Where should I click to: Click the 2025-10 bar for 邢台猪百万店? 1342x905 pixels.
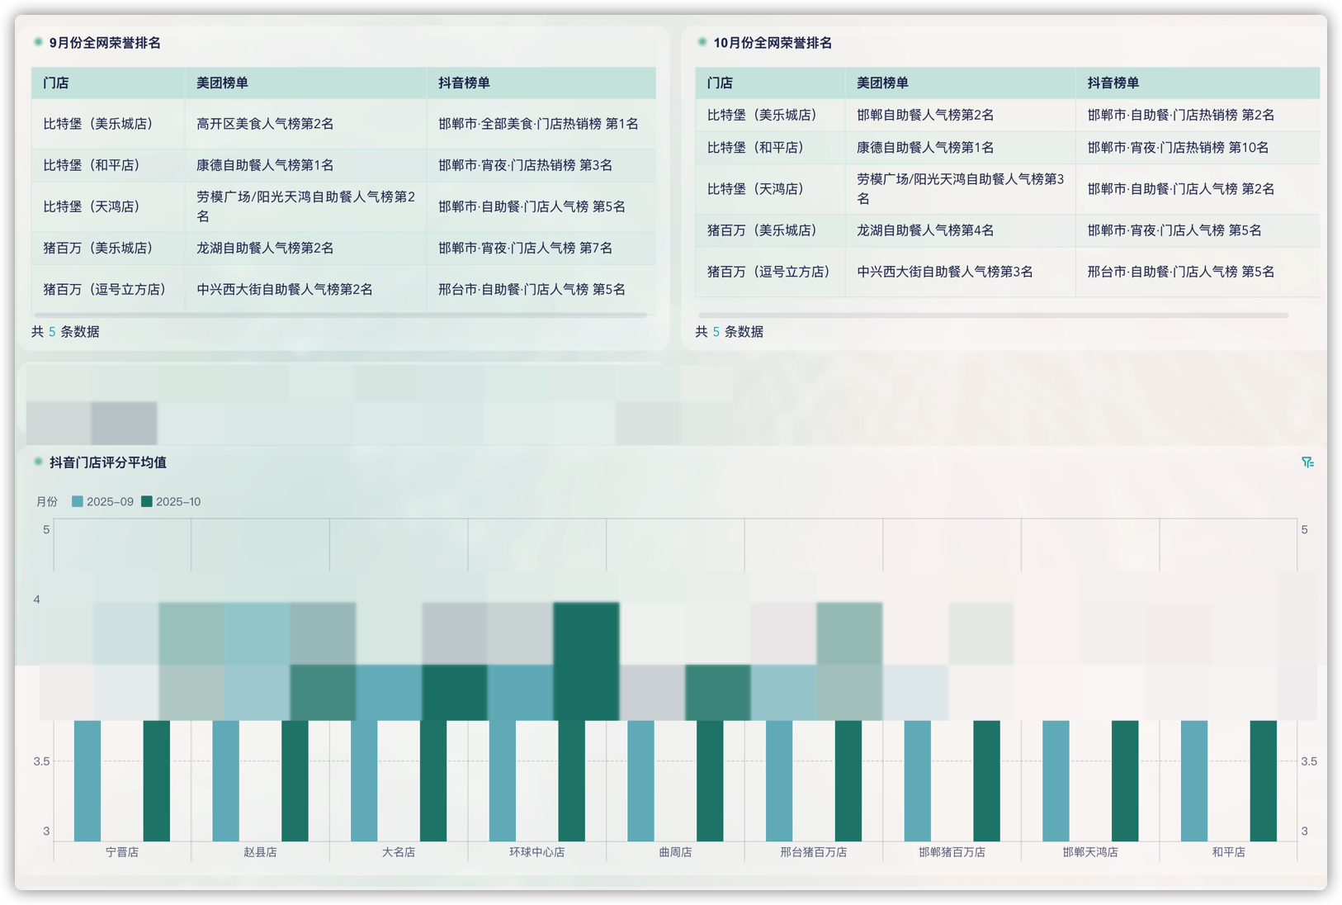coord(848,780)
